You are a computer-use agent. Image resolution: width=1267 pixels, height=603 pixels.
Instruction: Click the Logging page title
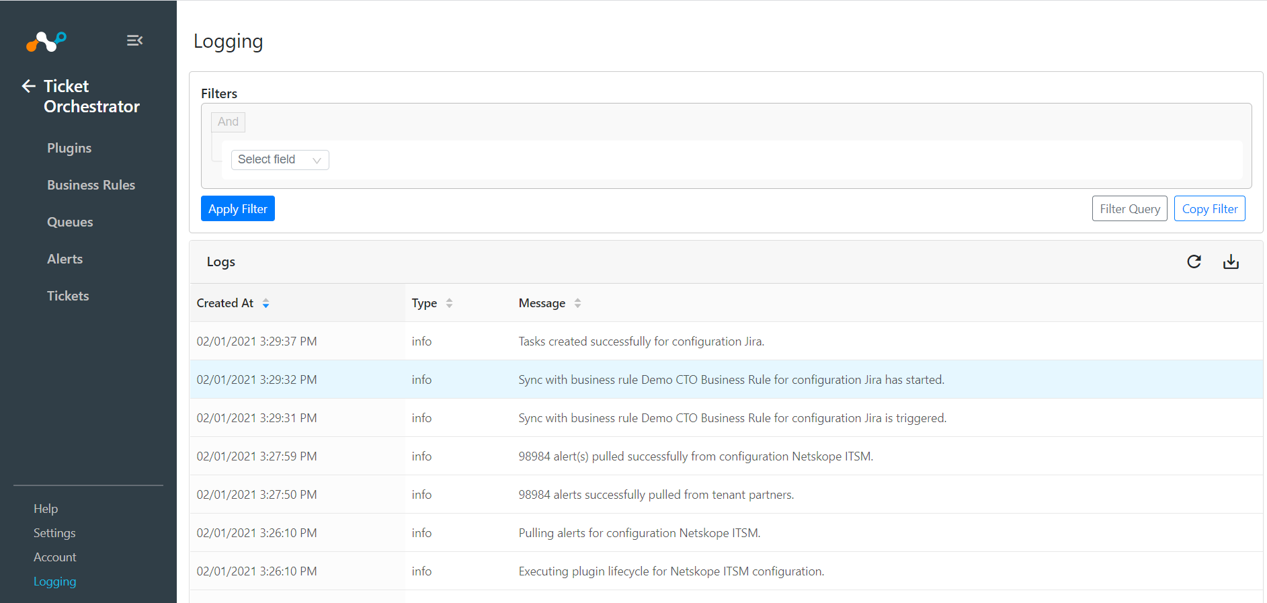pyautogui.click(x=228, y=42)
